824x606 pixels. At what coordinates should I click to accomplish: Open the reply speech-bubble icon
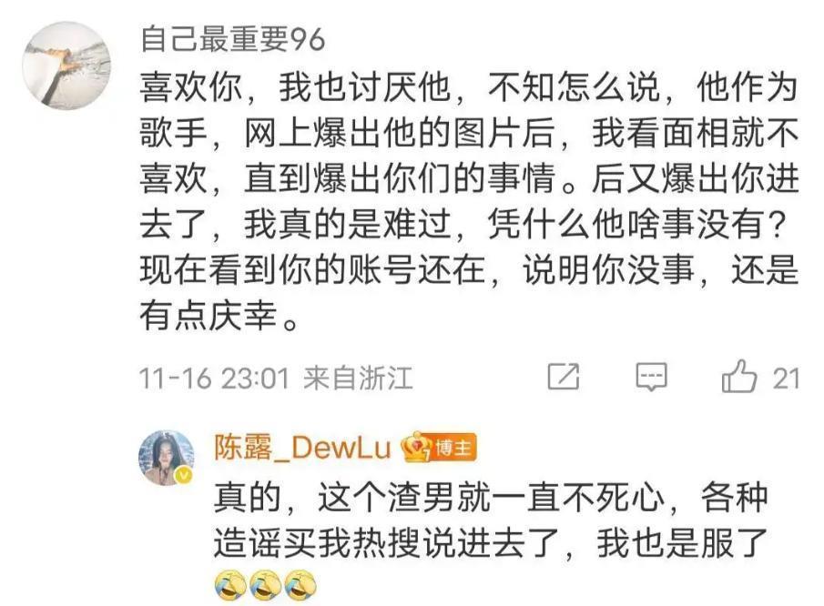click(x=652, y=377)
